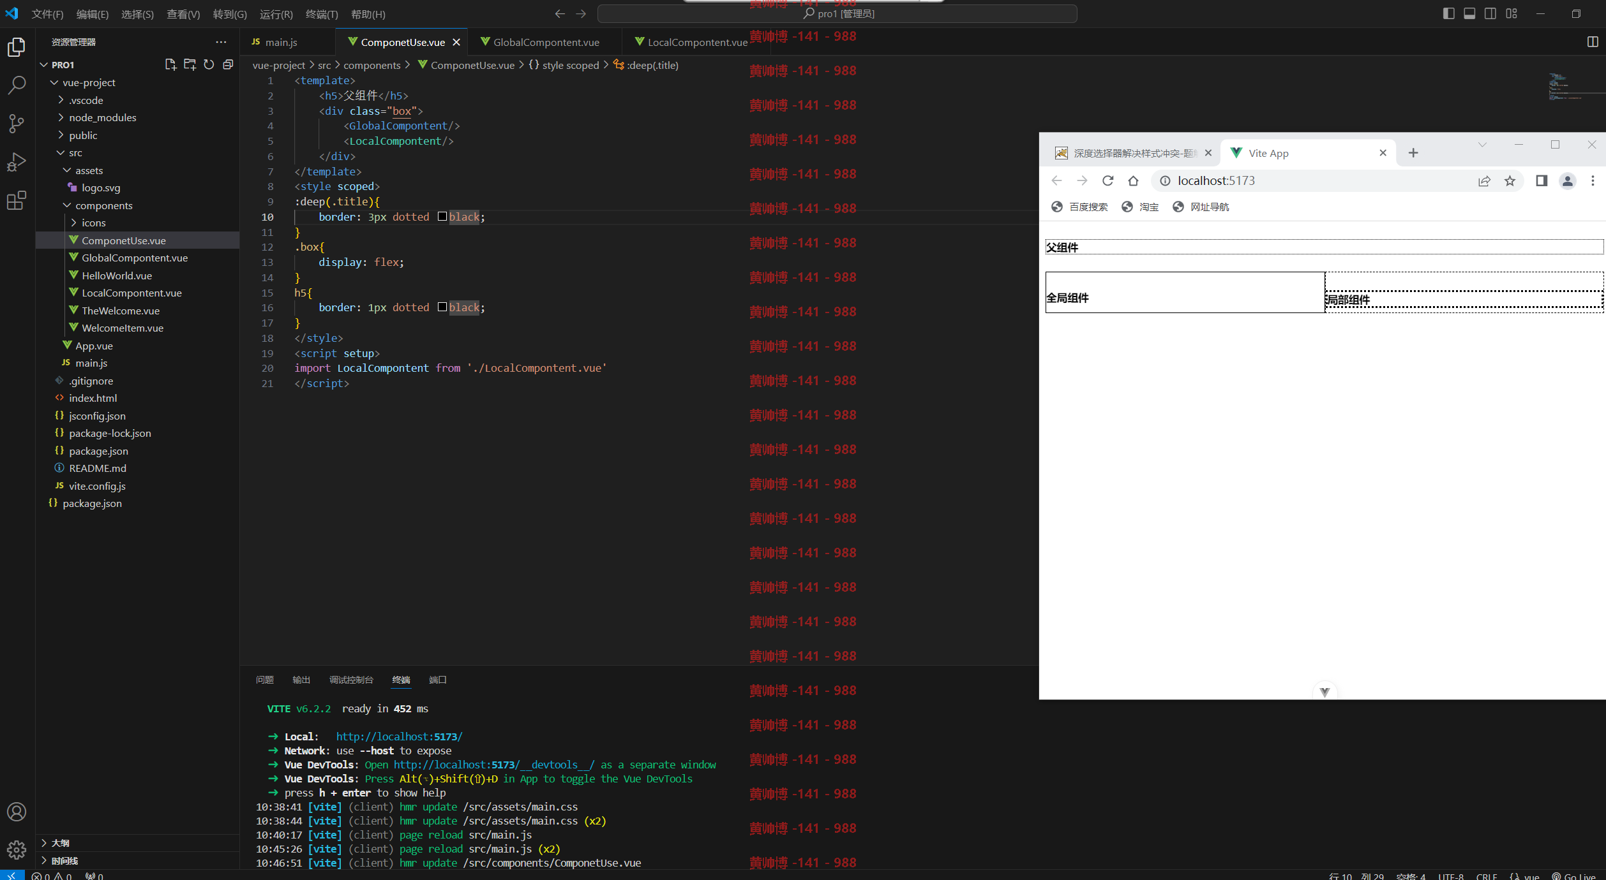Switch to 深度选择器 browser tab
The width and height of the screenshot is (1606, 880).
pos(1134,153)
